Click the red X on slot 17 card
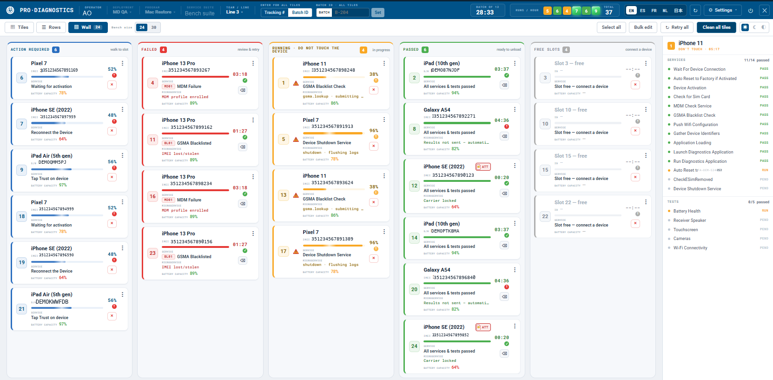Screen dimensions: 773x380 click(x=374, y=258)
